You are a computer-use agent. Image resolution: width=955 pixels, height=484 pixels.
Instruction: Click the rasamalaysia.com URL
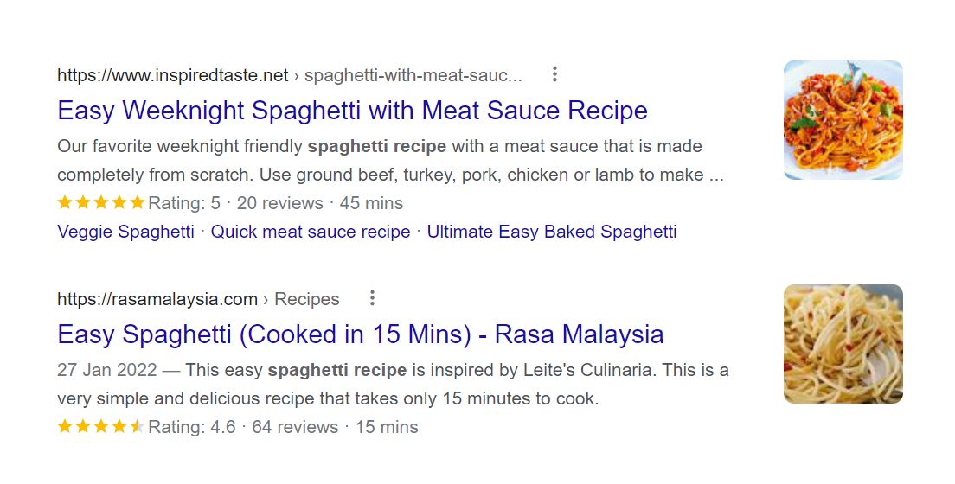tap(157, 299)
